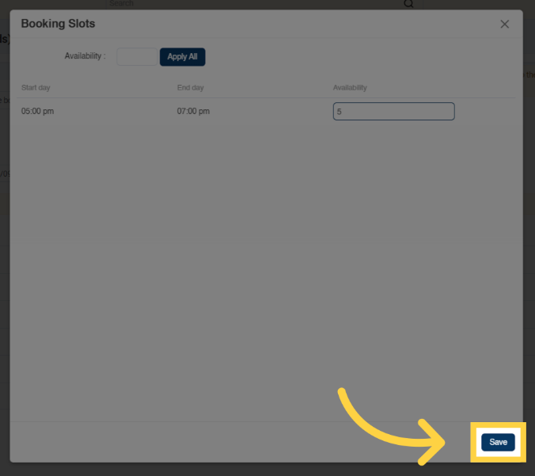
Task: Click the search magnifier icon behind the dialog
Action: 408,4
